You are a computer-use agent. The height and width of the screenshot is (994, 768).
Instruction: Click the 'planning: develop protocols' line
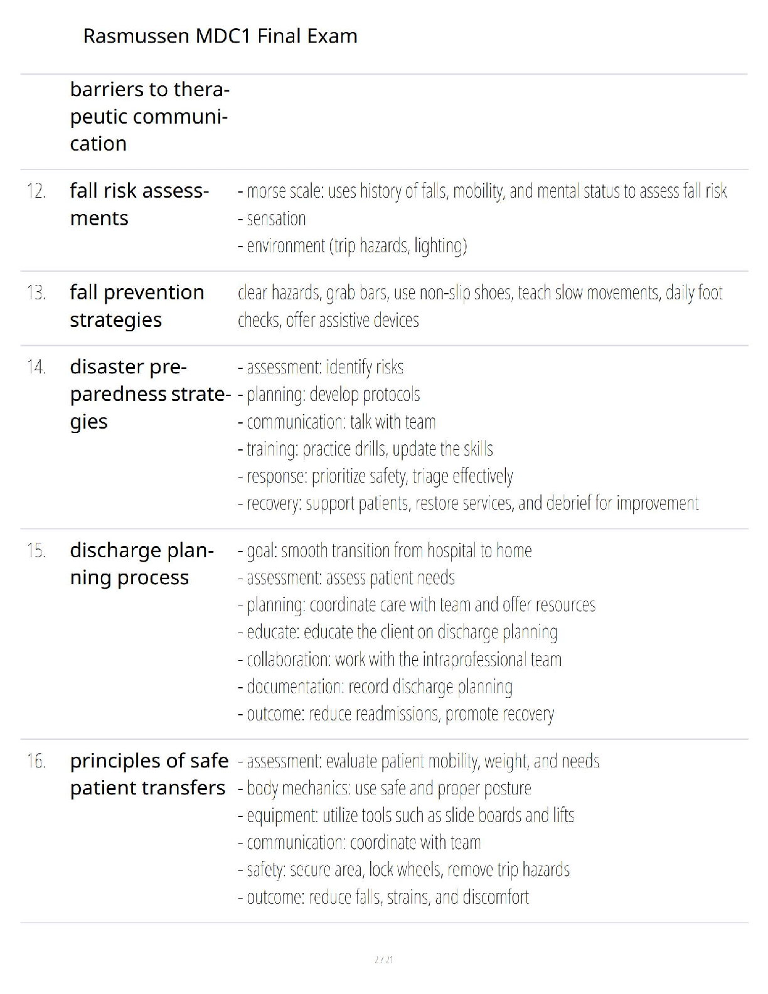click(329, 395)
